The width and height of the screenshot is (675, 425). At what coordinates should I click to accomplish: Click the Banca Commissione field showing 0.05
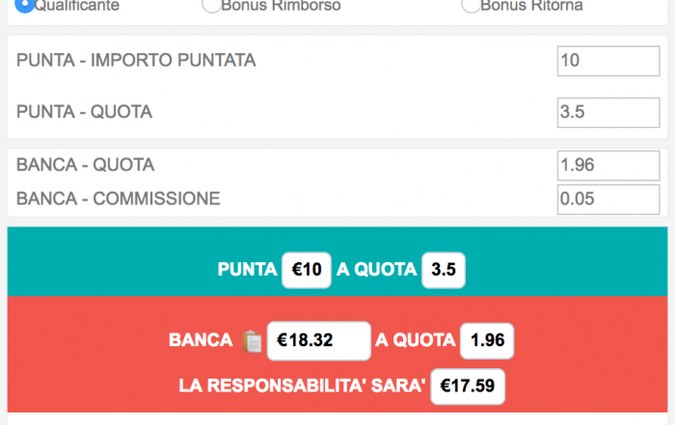coord(608,199)
